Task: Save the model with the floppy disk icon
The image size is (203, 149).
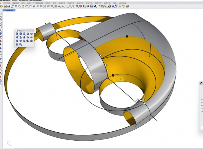Action: pos(5,6)
